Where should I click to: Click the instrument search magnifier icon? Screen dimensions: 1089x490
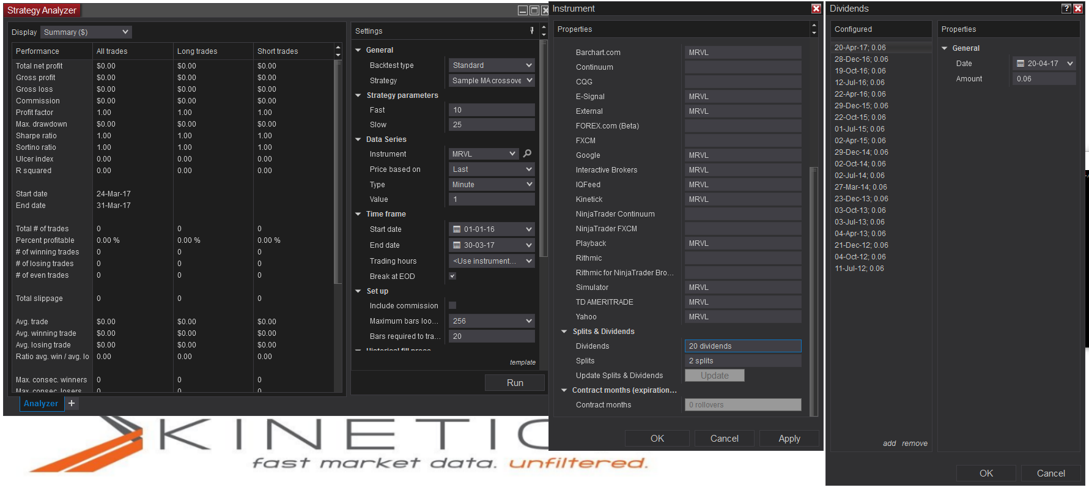point(527,154)
